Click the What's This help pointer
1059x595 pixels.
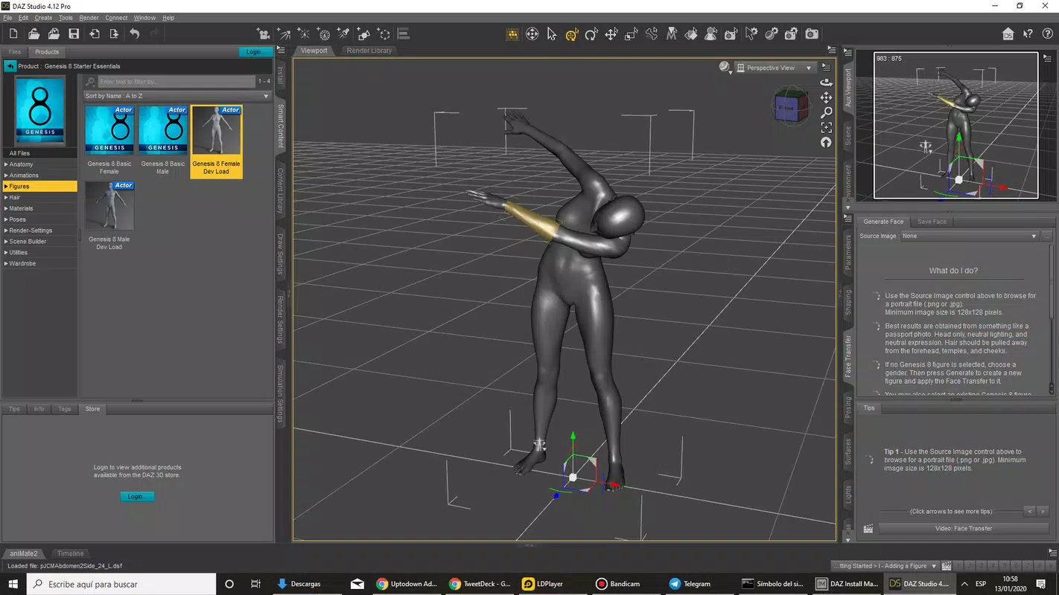[x=1028, y=33]
